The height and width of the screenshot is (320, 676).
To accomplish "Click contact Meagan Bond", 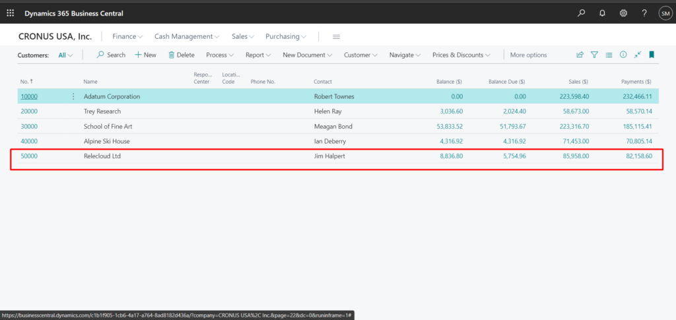I will 333,126.
